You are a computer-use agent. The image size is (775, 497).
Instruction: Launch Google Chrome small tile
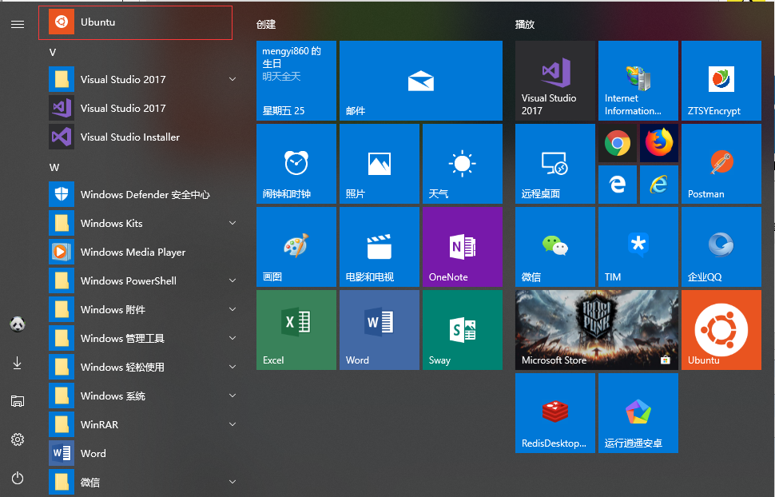point(618,143)
